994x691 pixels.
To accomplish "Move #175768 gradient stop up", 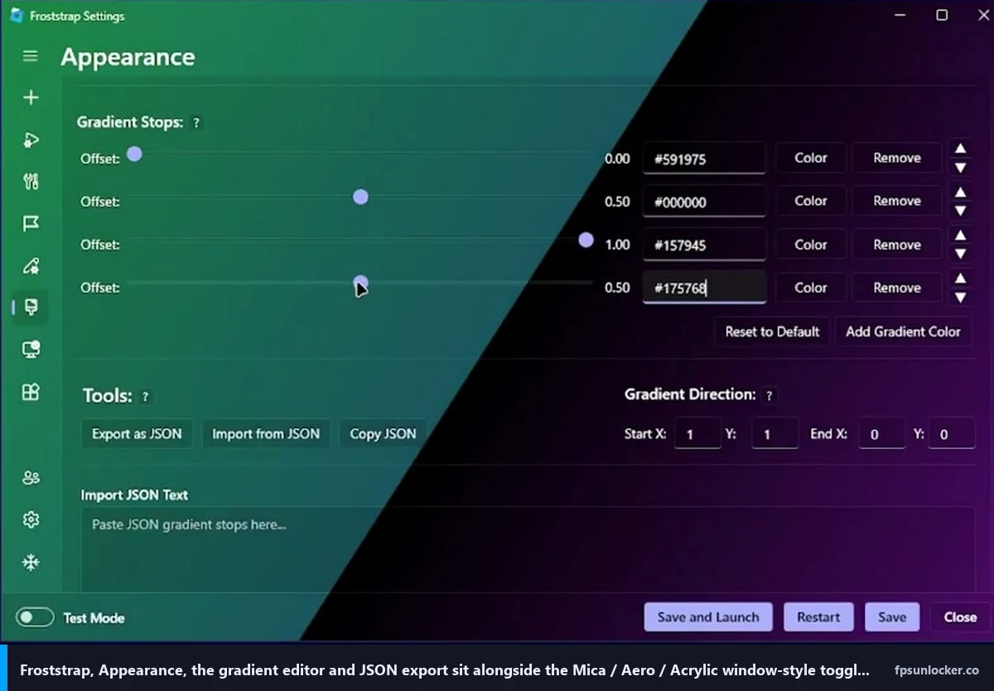I will (x=960, y=278).
